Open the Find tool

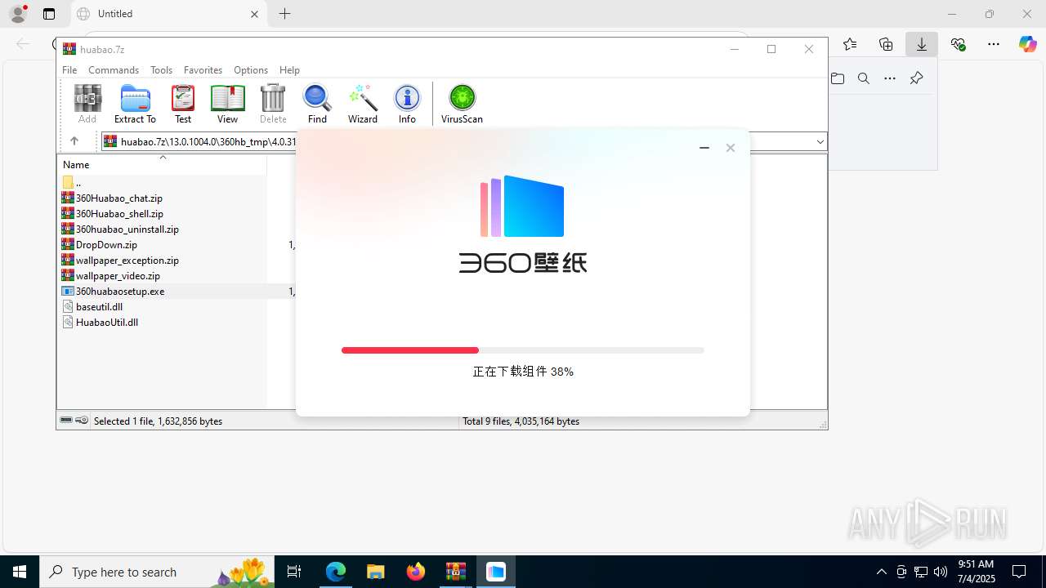(317, 104)
